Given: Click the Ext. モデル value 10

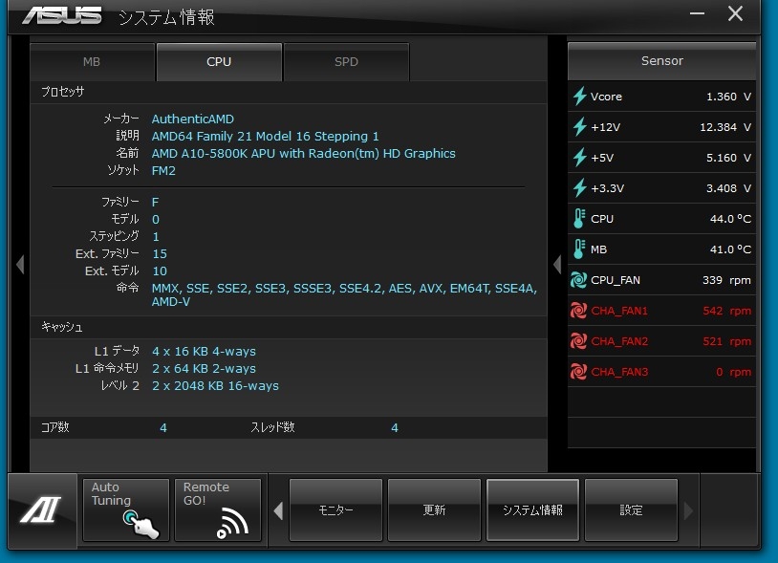Looking at the screenshot, I should (x=160, y=271).
